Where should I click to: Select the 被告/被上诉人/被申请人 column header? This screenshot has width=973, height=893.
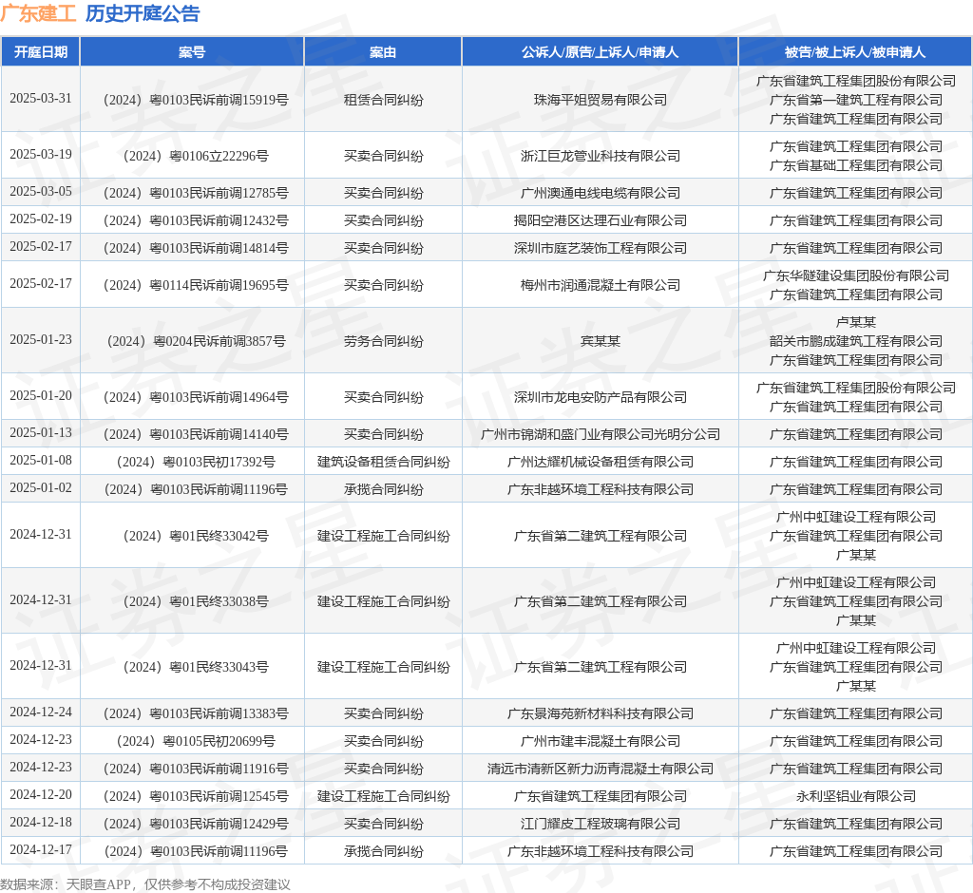(855, 52)
